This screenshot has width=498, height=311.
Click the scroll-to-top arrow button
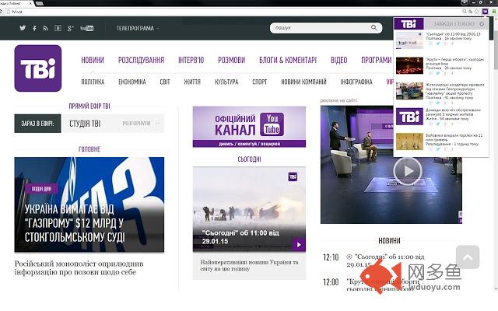tap(468, 257)
